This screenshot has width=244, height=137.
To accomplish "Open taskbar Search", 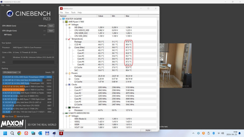I will point(12,133).
